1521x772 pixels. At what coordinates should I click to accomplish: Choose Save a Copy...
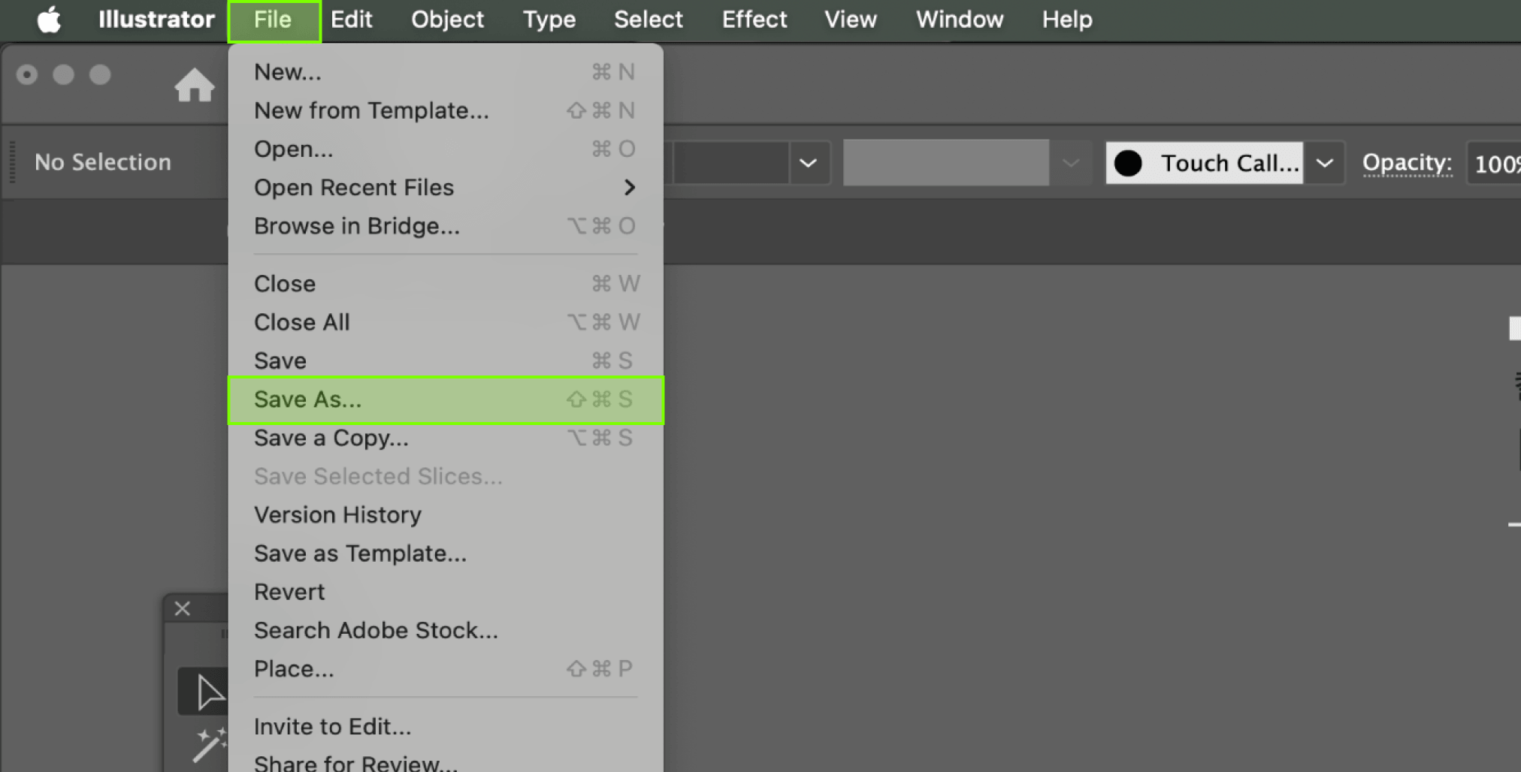coord(446,438)
